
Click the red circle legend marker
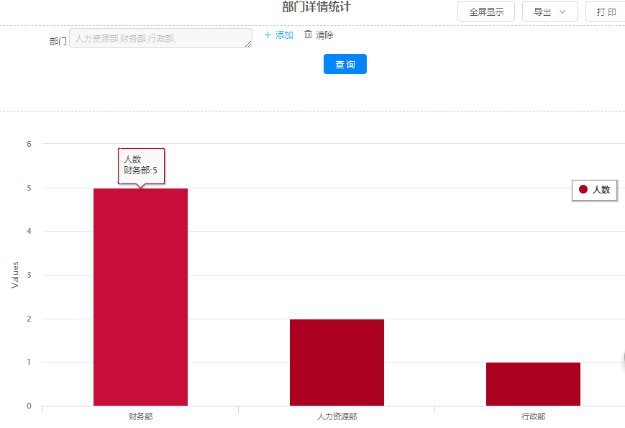(583, 189)
